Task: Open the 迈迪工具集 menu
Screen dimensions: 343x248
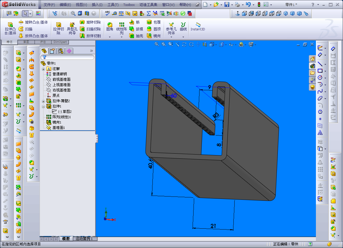Action: click(148, 4)
